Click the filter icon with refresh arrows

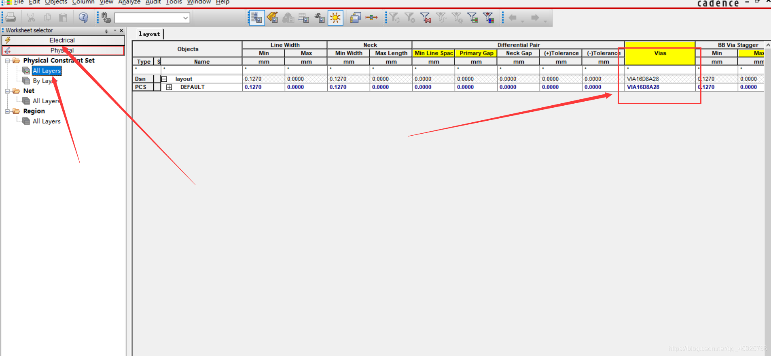[394, 17]
